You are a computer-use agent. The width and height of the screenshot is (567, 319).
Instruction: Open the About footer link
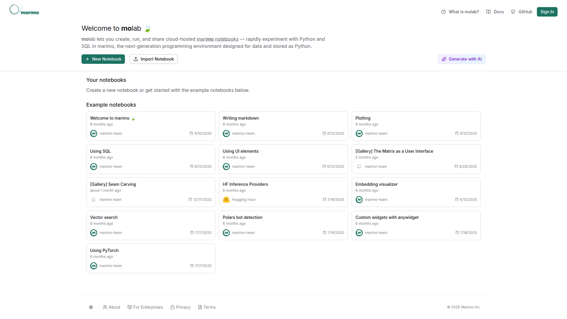[x=112, y=307]
